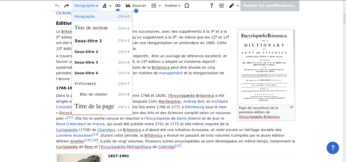The image size is (346, 162).
Task: Click the link insertion icon
Action: tap(118, 6)
